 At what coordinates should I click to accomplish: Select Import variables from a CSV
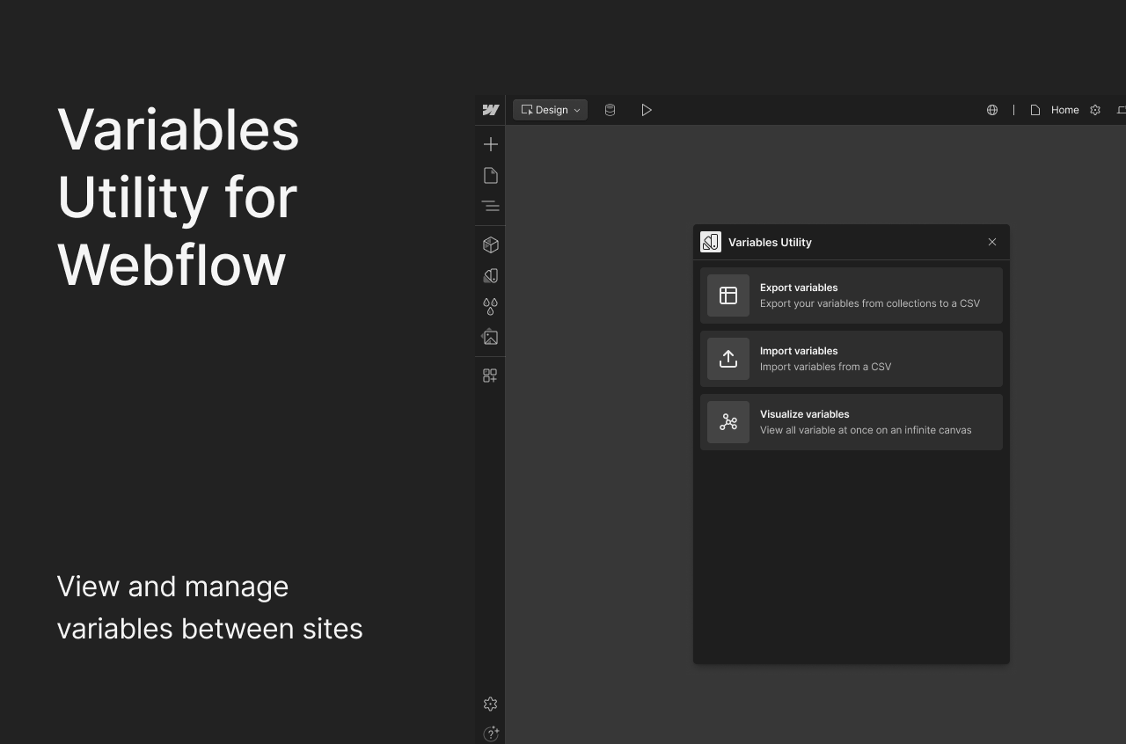pyautogui.click(x=851, y=359)
